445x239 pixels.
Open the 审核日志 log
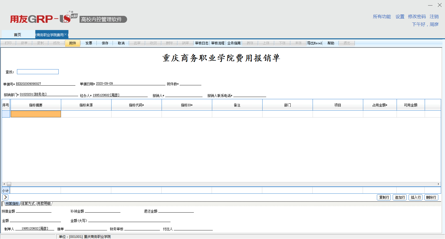coord(202,43)
